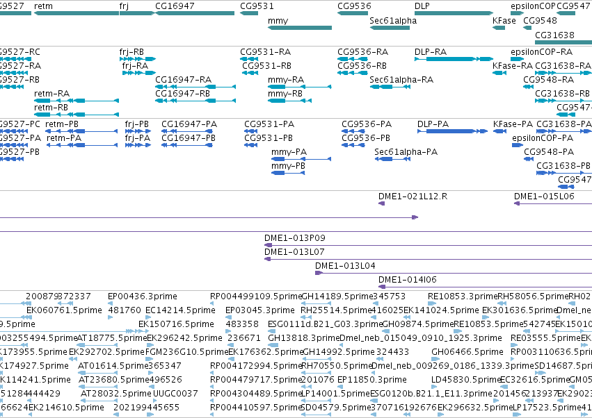Image resolution: width=592 pixels, height=418 pixels.
Task: Select EST feature 483358
Action: pyautogui.click(x=228, y=331)
